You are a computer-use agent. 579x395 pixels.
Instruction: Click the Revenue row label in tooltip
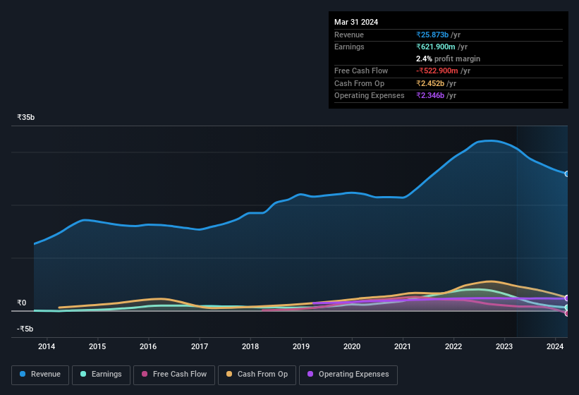coord(349,35)
